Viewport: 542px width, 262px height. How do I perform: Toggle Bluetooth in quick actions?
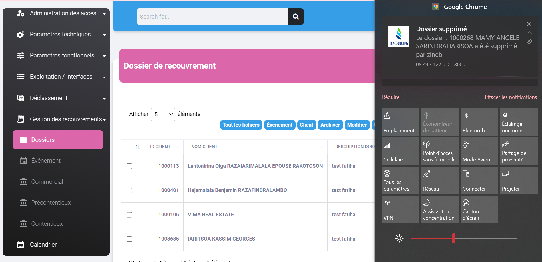(479, 122)
